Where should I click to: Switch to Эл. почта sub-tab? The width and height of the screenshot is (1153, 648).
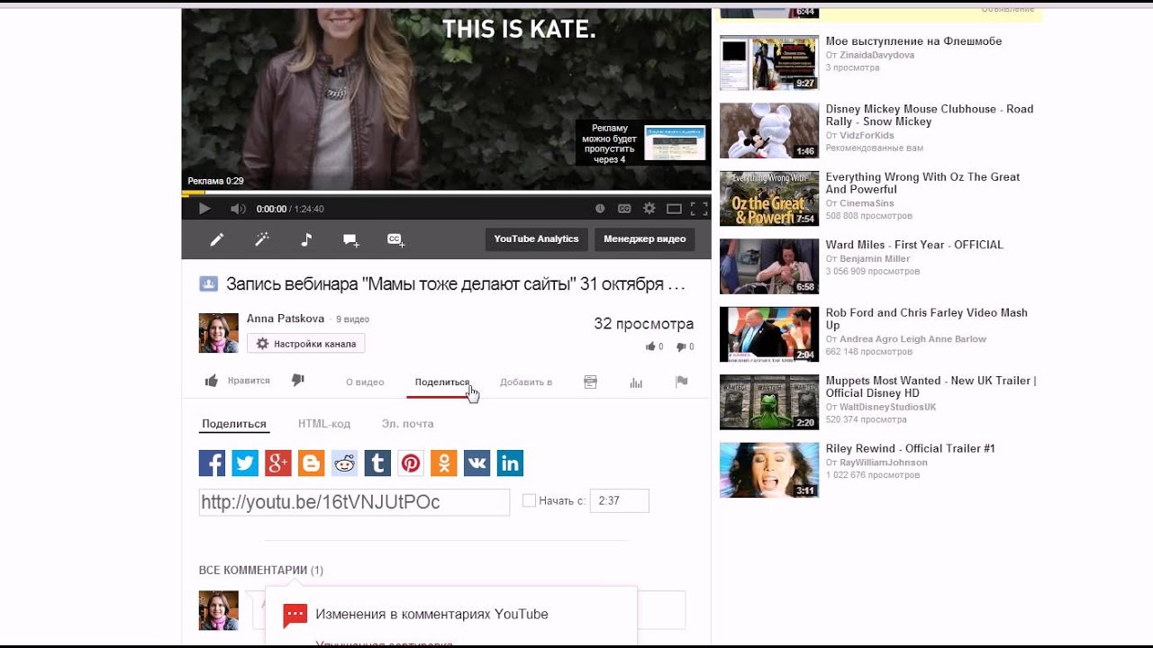point(407,424)
